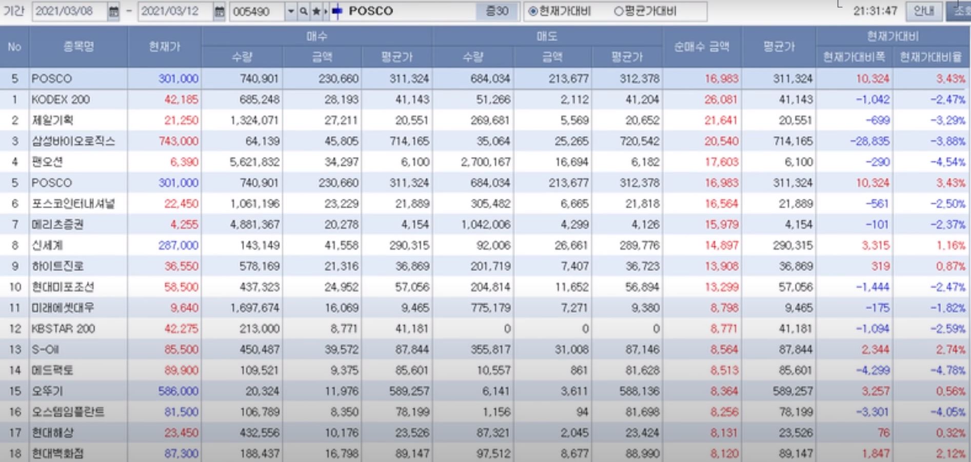The image size is (971, 462).
Task: Select the 오스템임플란트 stock name
Action: 68,412
